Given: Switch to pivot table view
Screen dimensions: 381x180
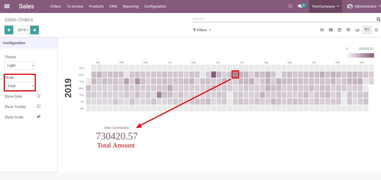Looking at the screenshot, I should [348, 30].
